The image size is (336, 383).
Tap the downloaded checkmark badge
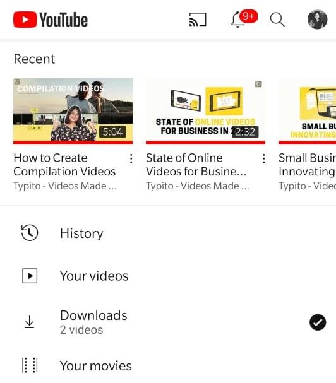tap(318, 322)
